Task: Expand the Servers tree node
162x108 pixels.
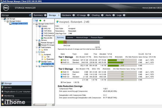Action: (x=37, y=40)
